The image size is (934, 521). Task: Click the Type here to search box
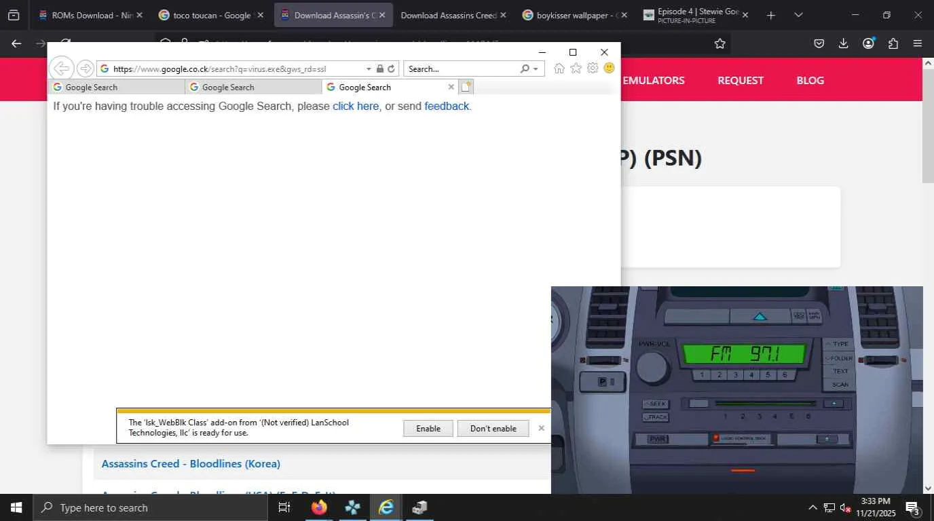click(x=151, y=507)
